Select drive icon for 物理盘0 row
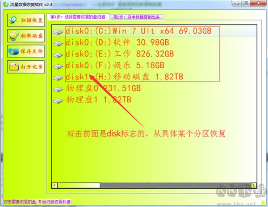268x207 pixels. [58, 89]
